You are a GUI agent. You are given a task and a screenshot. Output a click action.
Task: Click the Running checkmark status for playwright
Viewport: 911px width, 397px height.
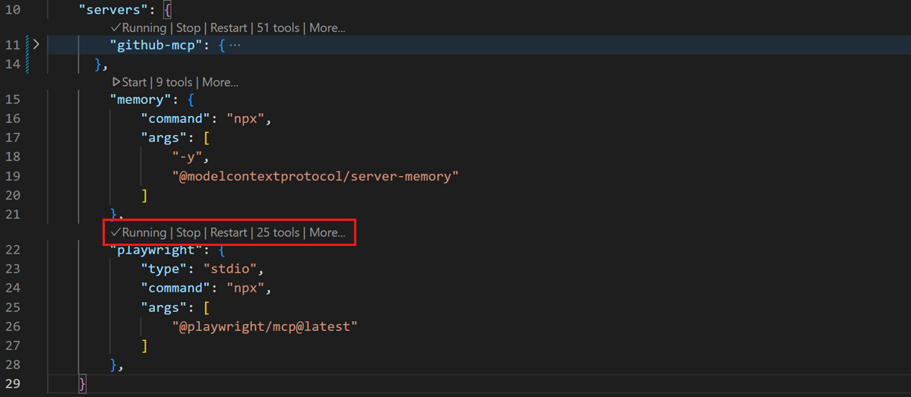(138, 233)
